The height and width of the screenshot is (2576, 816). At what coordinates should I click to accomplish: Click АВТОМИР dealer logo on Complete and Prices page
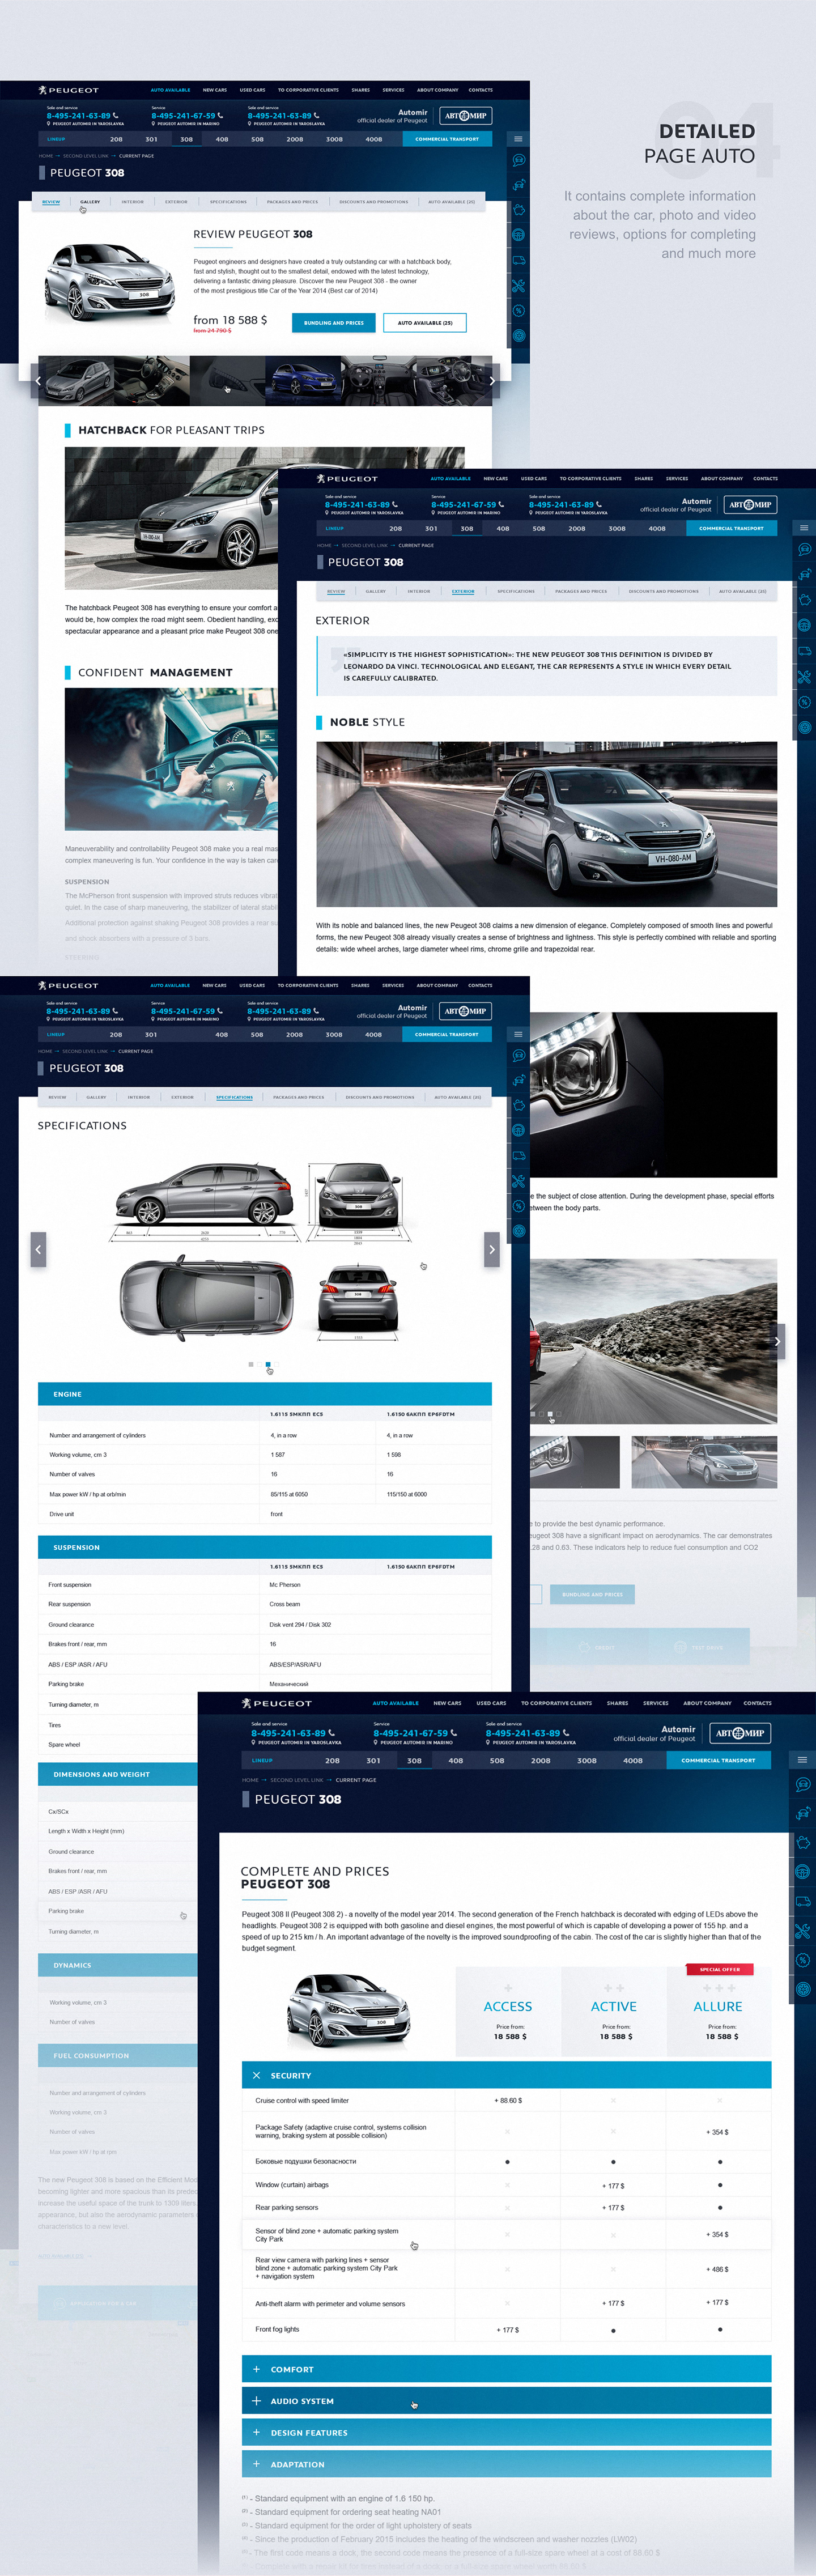pyautogui.click(x=740, y=1733)
